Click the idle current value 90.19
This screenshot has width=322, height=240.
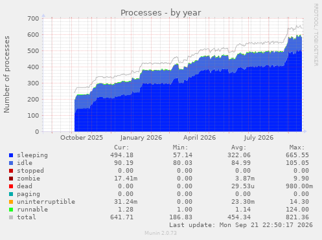pos(124,163)
